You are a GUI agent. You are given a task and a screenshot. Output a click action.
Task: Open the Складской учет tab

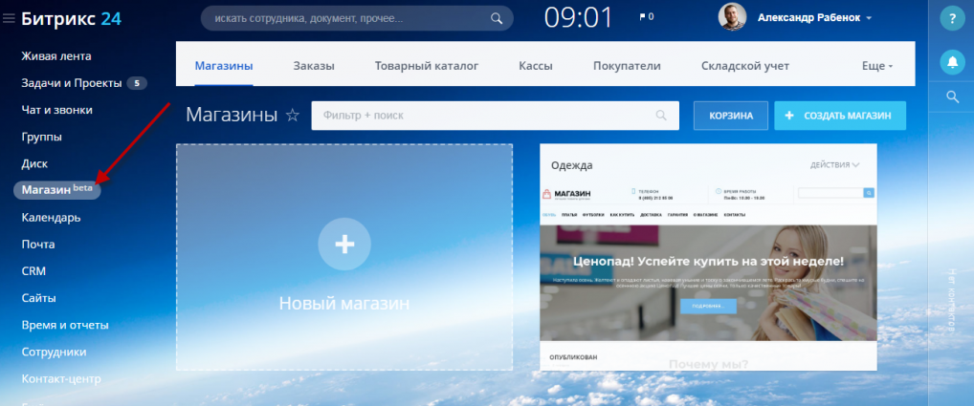pyautogui.click(x=745, y=66)
